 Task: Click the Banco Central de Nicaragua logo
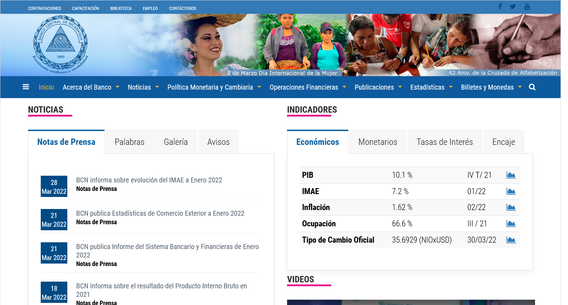click(x=60, y=44)
